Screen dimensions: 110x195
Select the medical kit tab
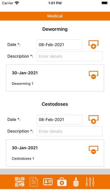[62, 182]
